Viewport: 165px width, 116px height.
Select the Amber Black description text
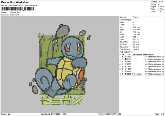point(137,74)
